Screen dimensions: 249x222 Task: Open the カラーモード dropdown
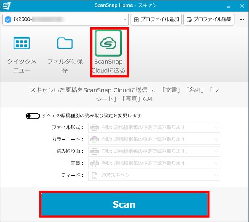click(154, 139)
